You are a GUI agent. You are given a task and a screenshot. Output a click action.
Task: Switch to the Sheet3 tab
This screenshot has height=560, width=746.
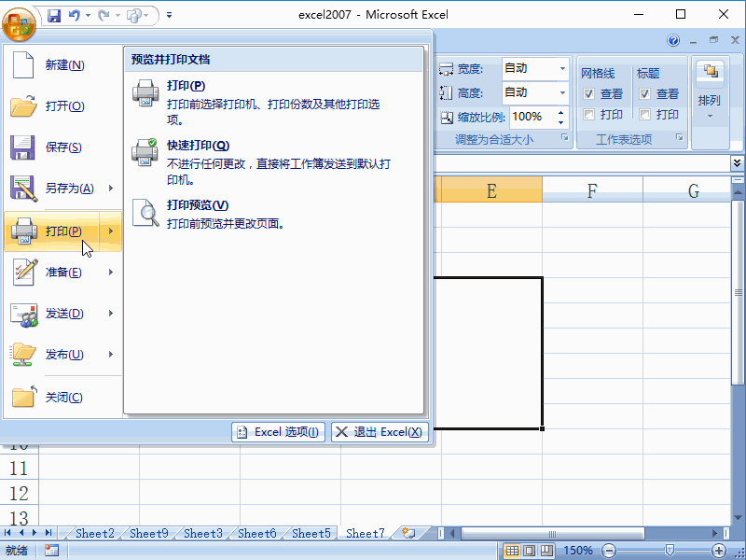pos(202,533)
